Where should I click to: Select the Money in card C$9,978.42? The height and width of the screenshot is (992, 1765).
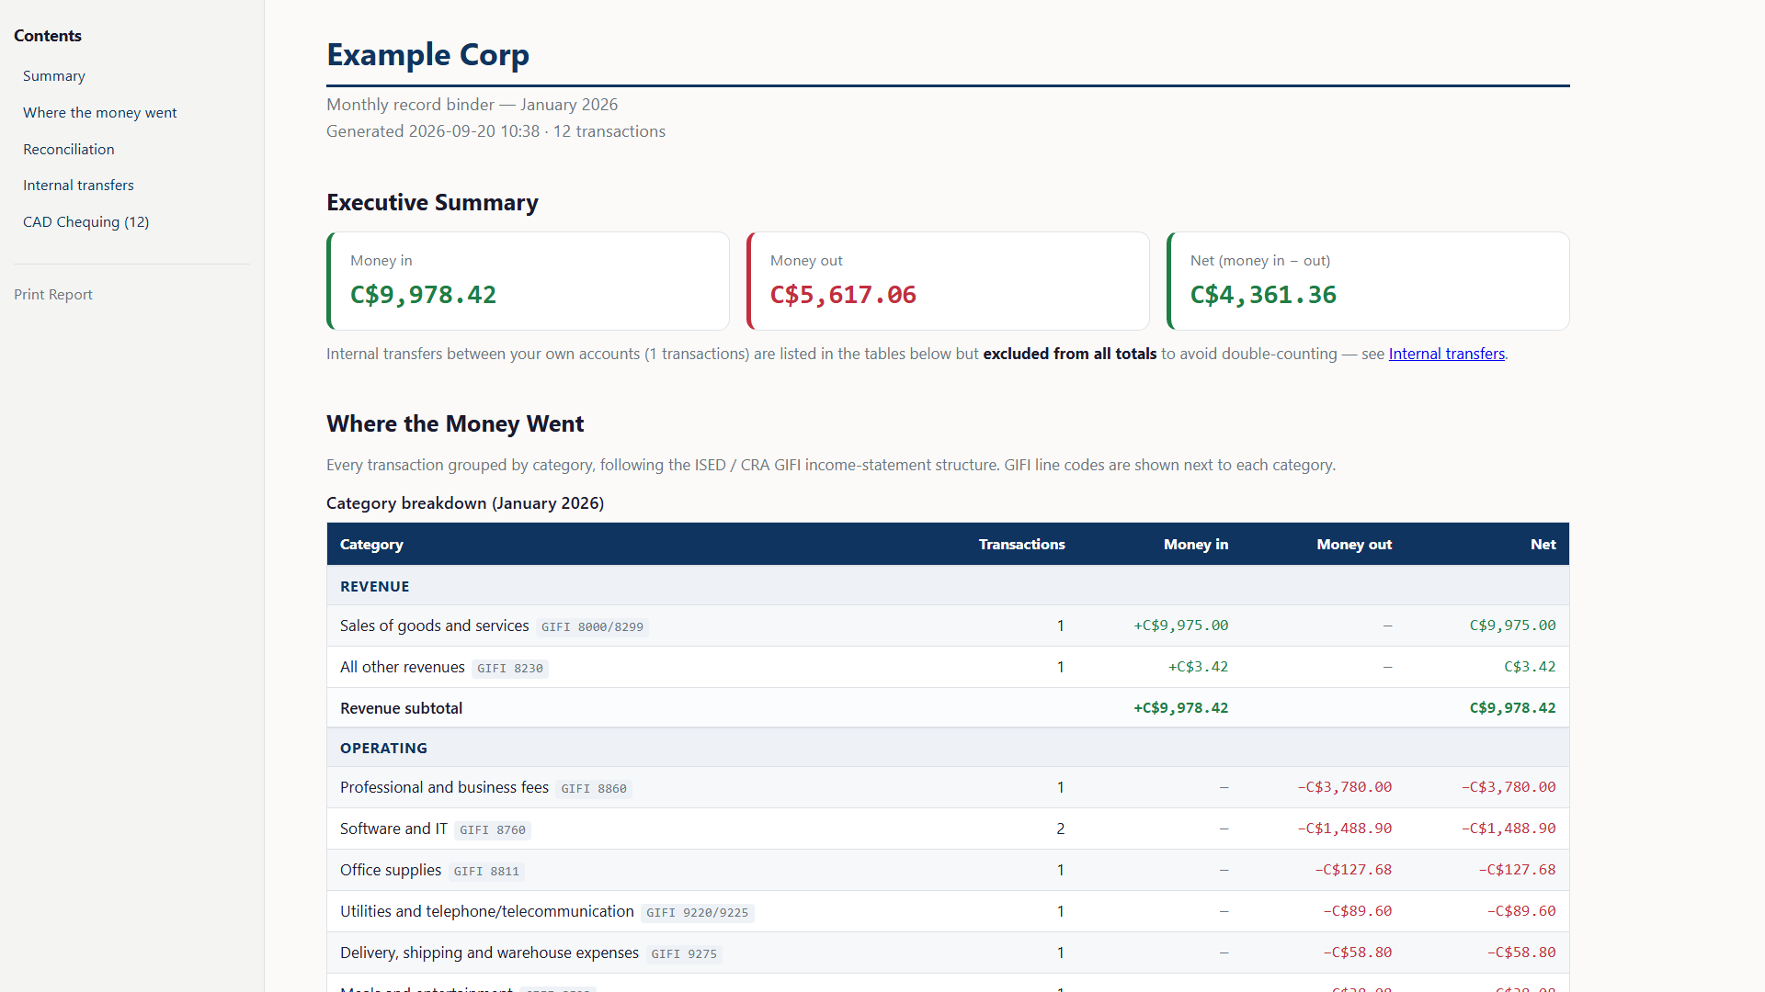click(528, 281)
